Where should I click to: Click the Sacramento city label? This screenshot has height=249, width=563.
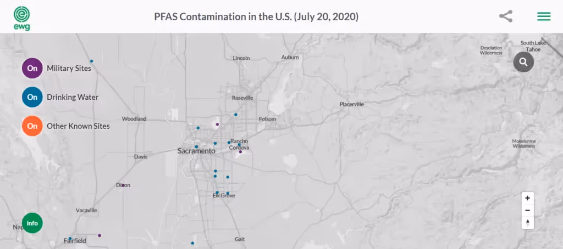pyautogui.click(x=196, y=151)
